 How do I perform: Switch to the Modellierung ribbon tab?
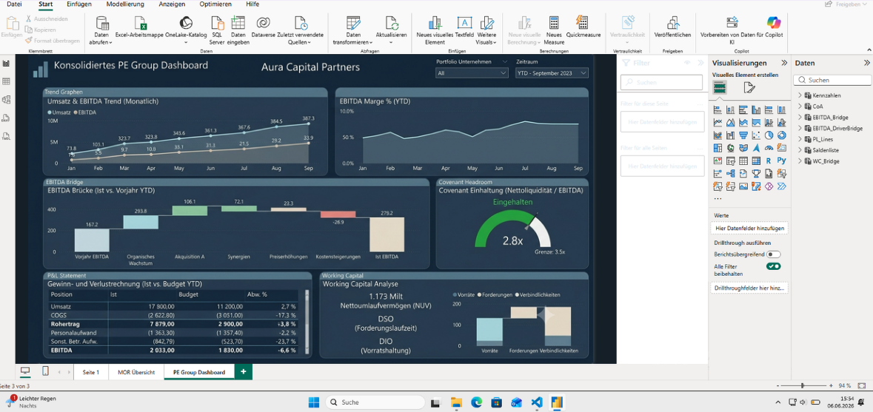click(x=125, y=4)
